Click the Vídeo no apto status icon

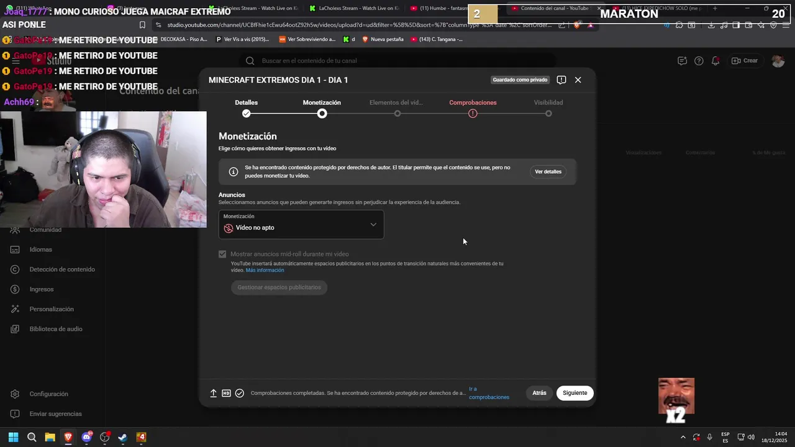229,228
